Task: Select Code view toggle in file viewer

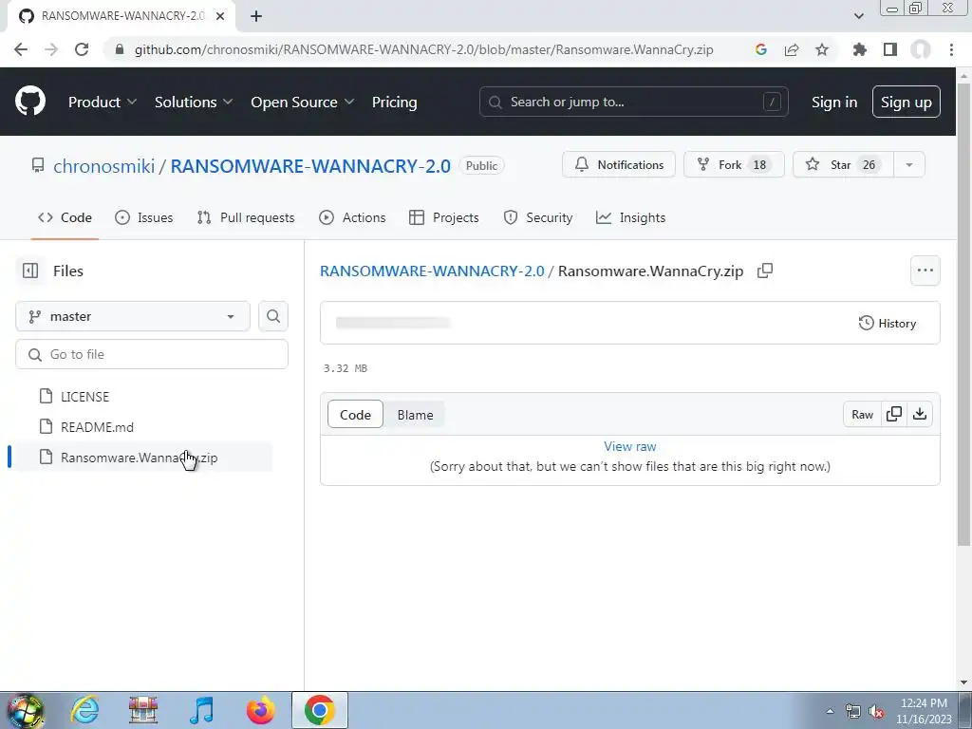Action: [x=355, y=415]
